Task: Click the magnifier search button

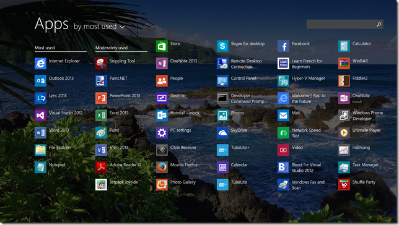Action: 379,24
